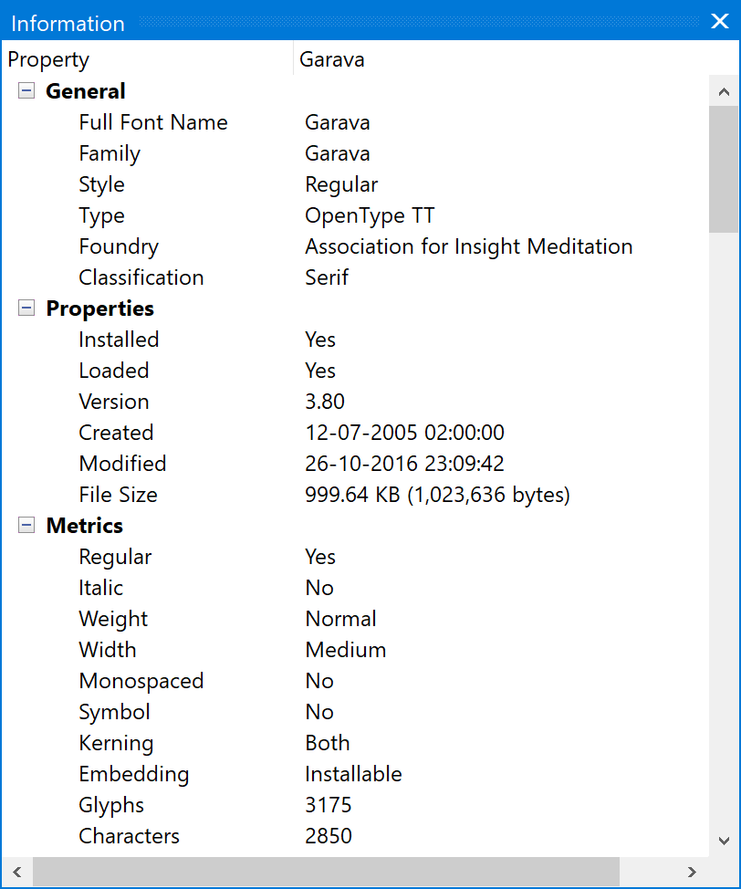Viewport: 741px width, 889px height.
Task: Select the Kerning property label
Action: (116, 744)
